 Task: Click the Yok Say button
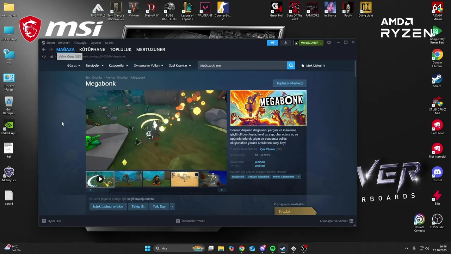click(x=159, y=206)
